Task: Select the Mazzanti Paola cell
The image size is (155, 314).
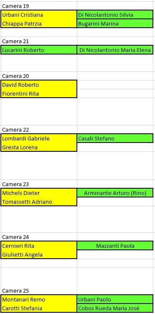Action: pyautogui.click(x=115, y=246)
